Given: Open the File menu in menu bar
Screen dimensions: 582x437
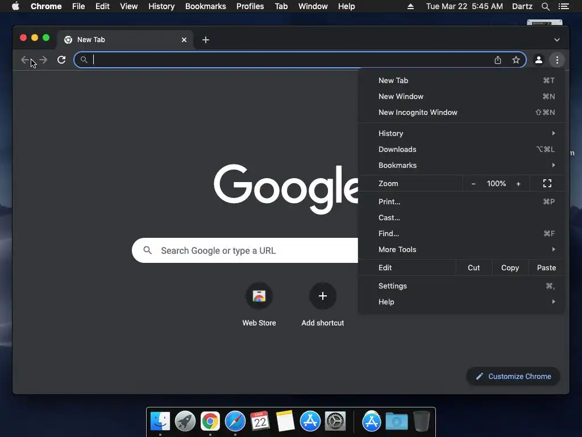Looking at the screenshot, I should tap(78, 6).
